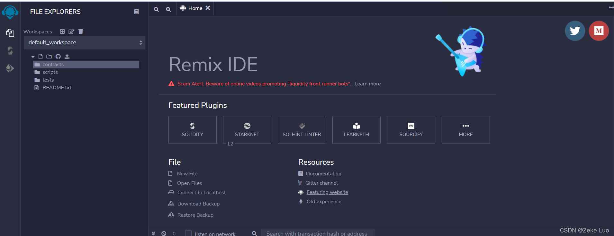The height and width of the screenshot is (236, 614).
Task: Click Download Backup
Action: coord(198,204)
